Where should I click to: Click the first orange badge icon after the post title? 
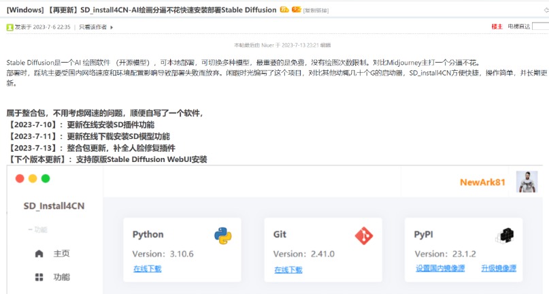coord(284,10)
